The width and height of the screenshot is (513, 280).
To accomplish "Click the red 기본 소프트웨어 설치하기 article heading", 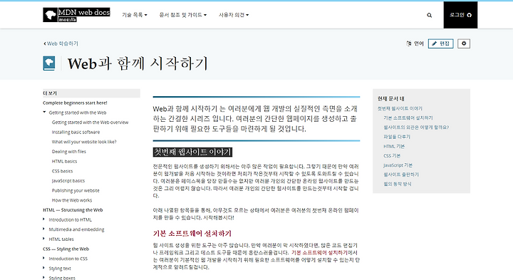I will [192, 234].
